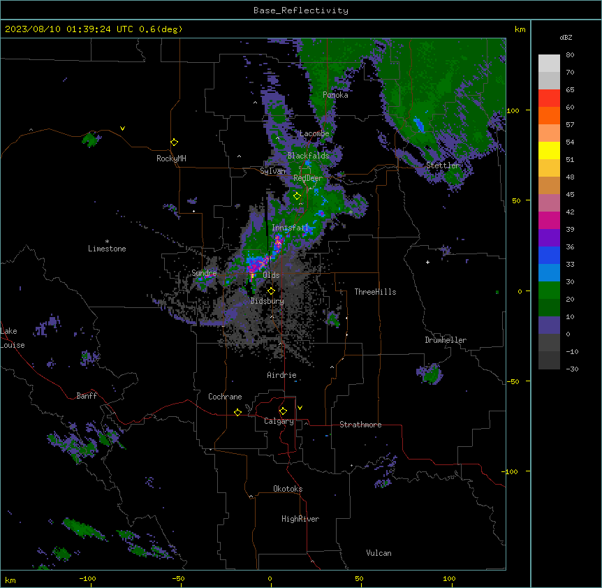602x588 pixels.
Task: Click the Lake Louise label at left edge
Action: (13, 338)
